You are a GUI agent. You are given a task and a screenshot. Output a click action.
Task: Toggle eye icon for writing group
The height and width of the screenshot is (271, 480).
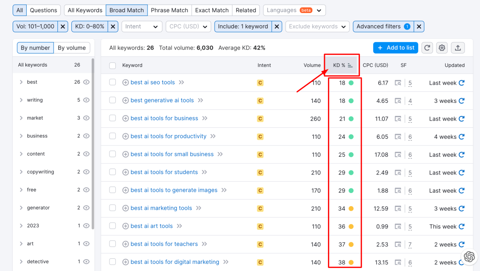[x=86, y=100]
